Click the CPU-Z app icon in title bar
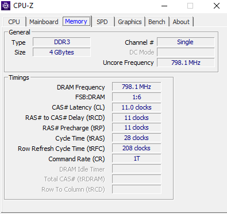Image resolution: width=227 pixels, height=214 pixels. tap(6, 6)
